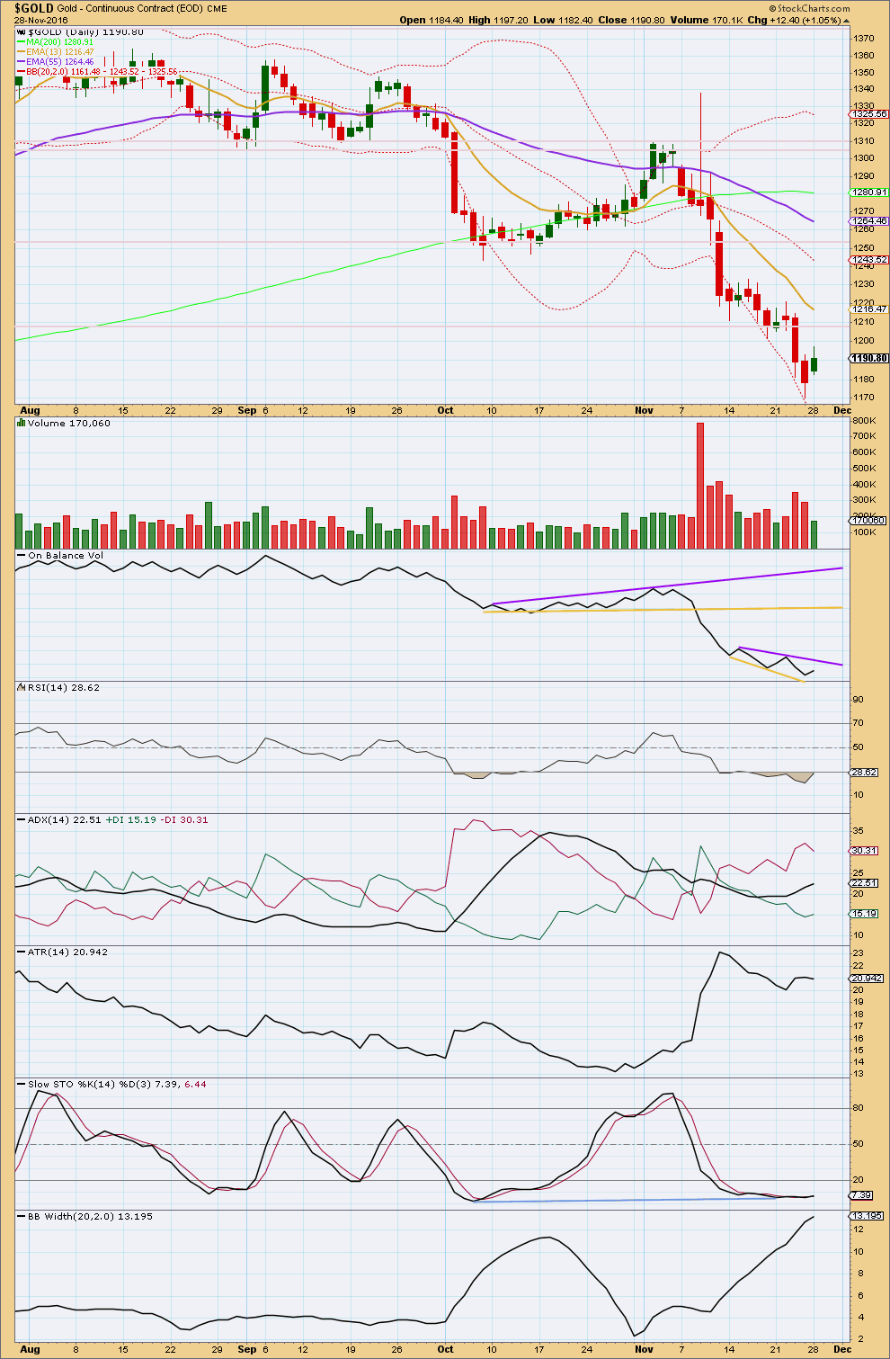The width and height of the screenshot is (890, 1359).
Task: Click the 1280.91 MA price tag
Action: [869, 192]
